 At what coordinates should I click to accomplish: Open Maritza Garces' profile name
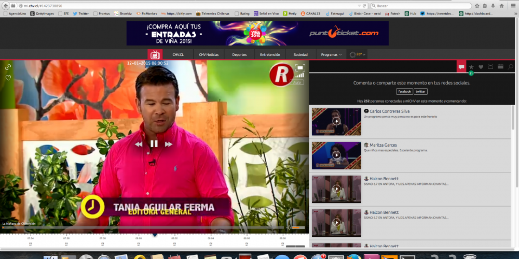[x=383, y=145]
